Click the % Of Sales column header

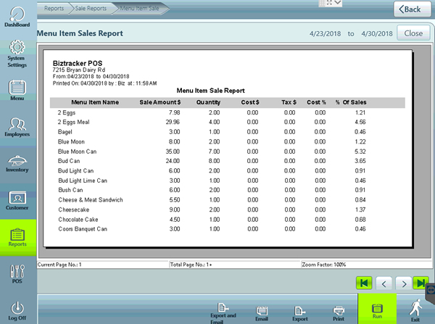click(351, 102)
